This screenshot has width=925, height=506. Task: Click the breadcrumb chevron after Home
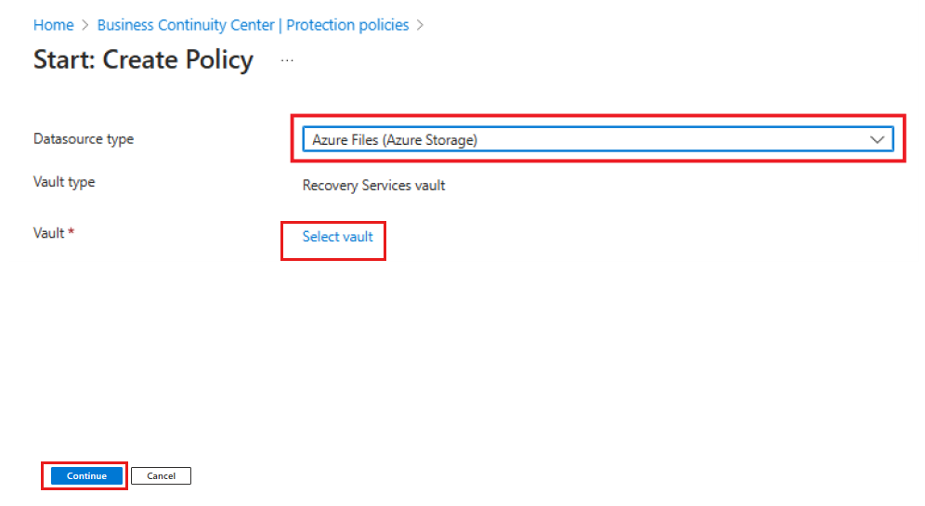pos(85,25)
